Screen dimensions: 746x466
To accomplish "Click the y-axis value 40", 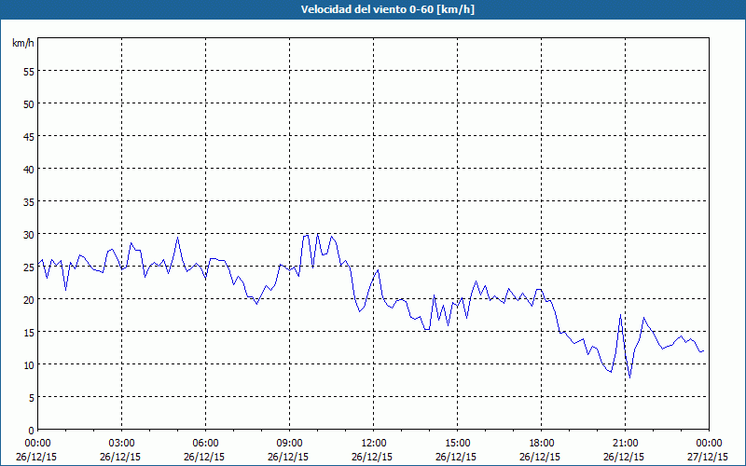I will 29,169.
